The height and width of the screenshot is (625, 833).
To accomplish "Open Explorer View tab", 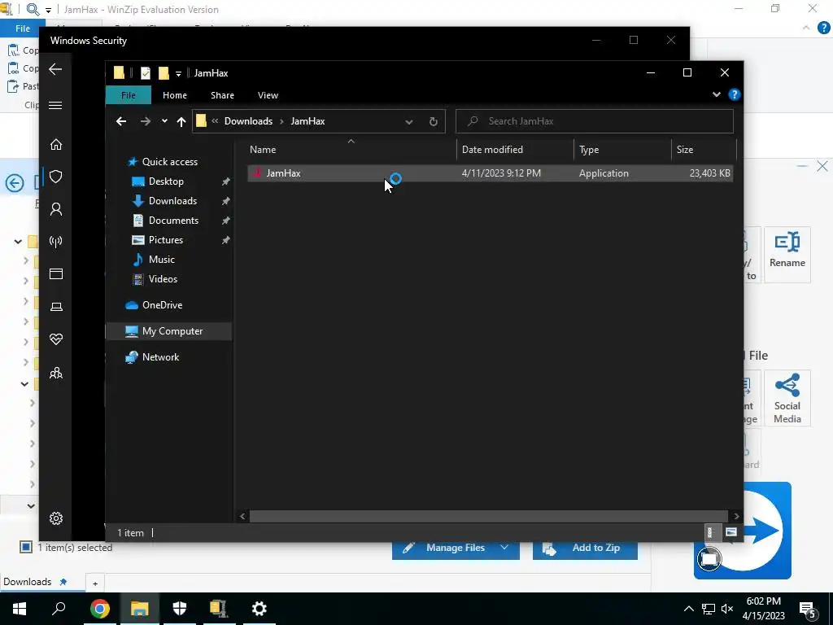I will pyautogui.click(x=268, y=95).
